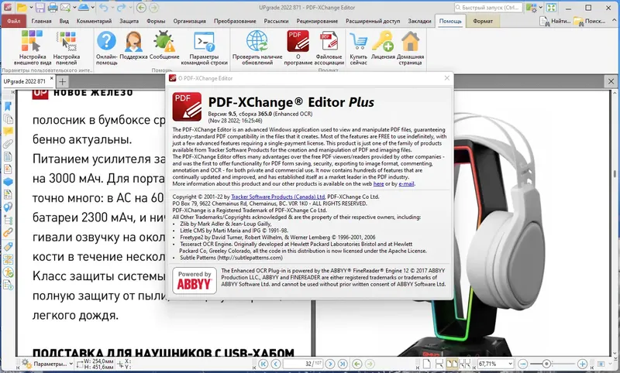
Task: Go to next page button
Action: 330,364
